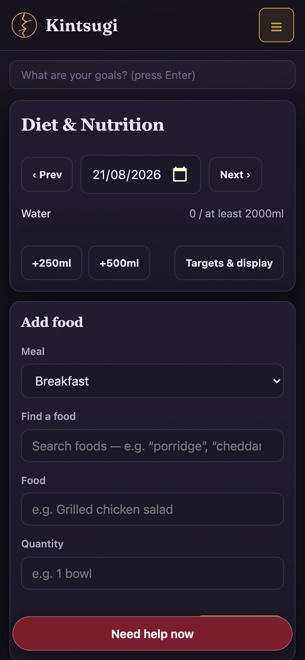Click the Meal dropdown chevron arrow
This screenshot has width=305, height=660.
click(x=276, y=381)
